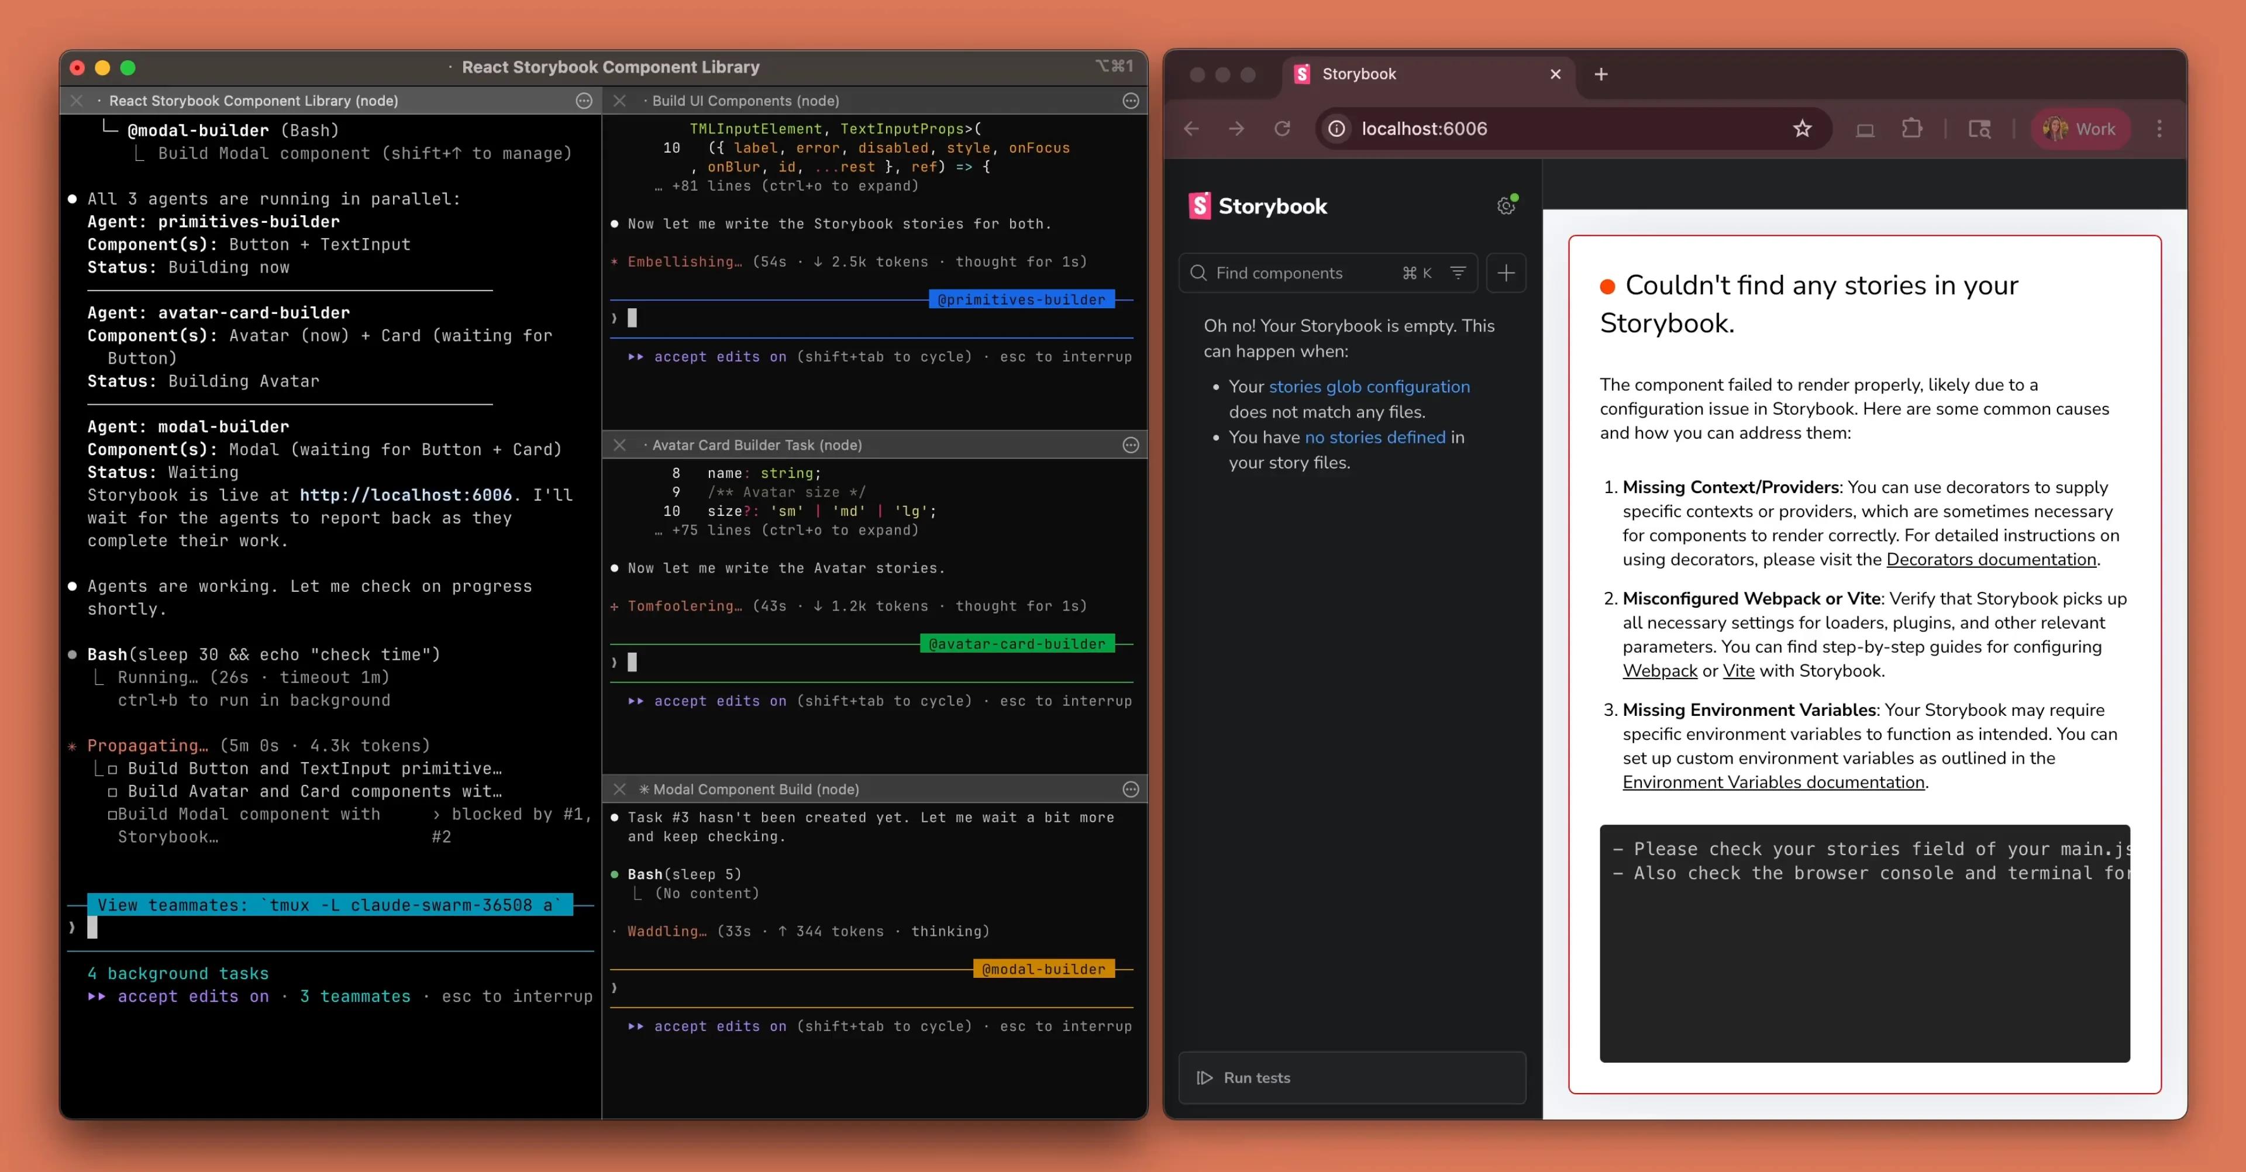Click the '3 teammates' status text
This screenshot has height=1172, width=2246.
click(355, 997)
